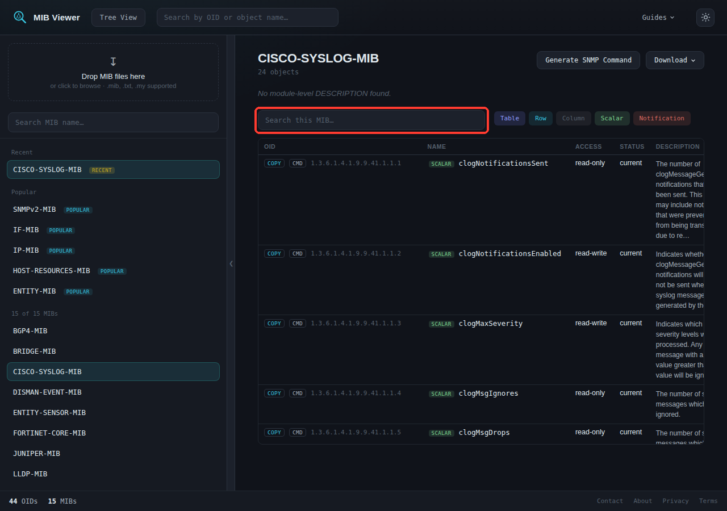Copy OID of clogMaxSeverity
727x511 pixels.
(274, 324)
